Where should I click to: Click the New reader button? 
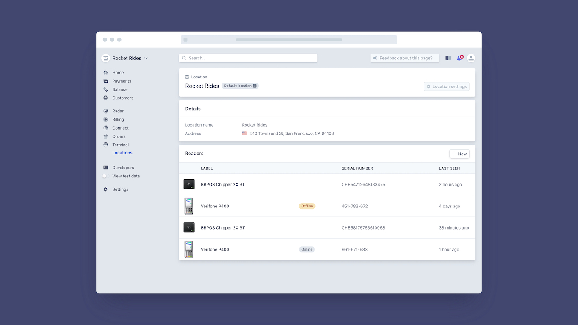459,154
